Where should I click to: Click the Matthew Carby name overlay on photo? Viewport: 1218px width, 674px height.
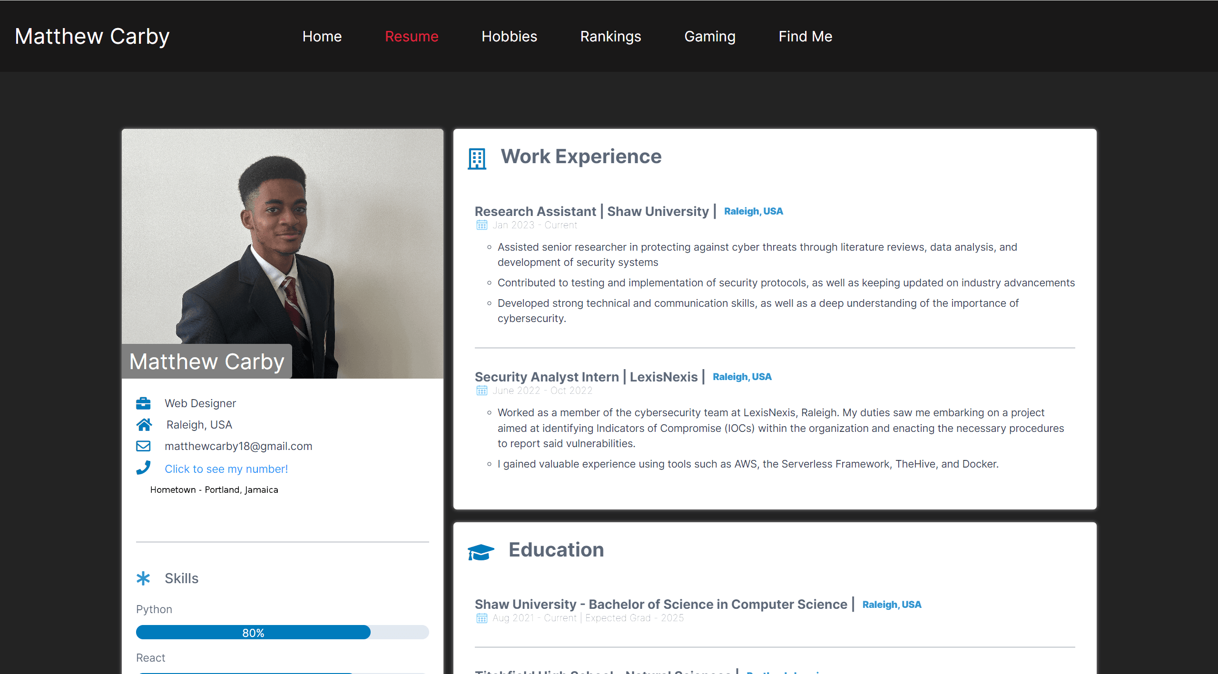pos(207,361)
